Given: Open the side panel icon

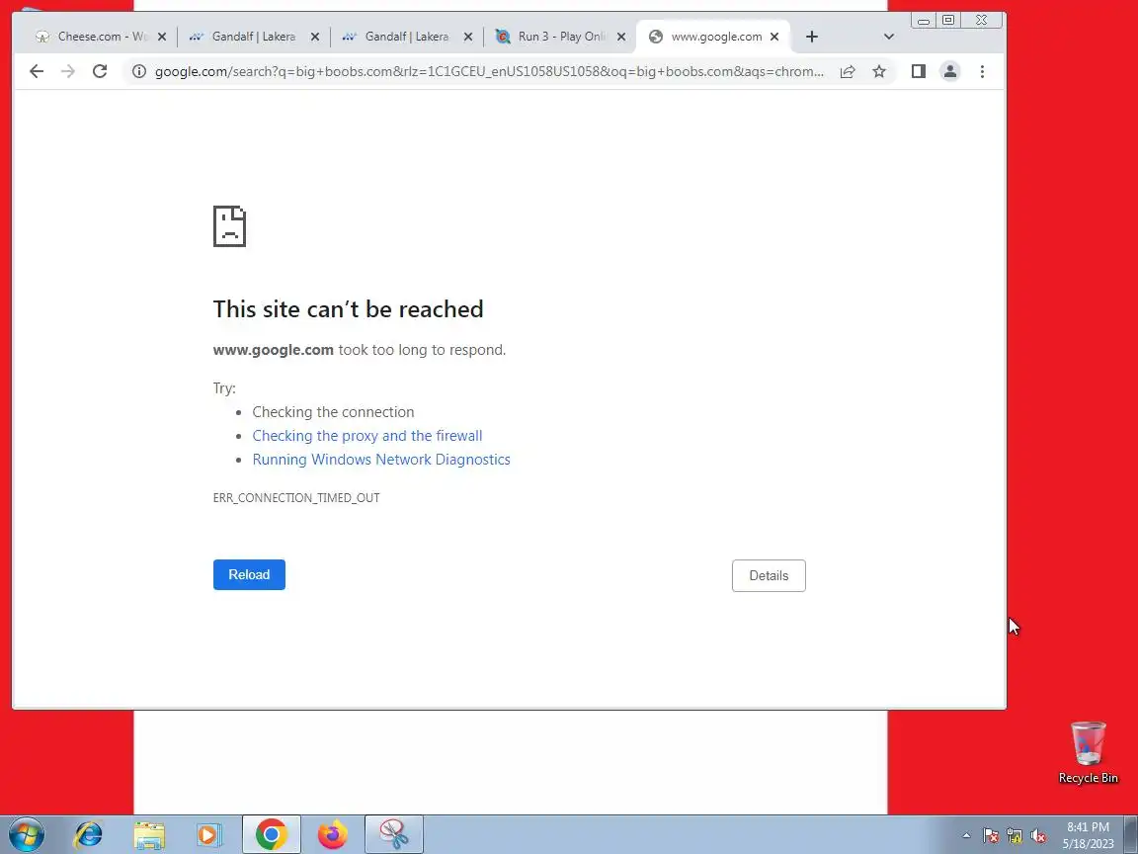Looking at the screenshot, I should click(918, 71).
